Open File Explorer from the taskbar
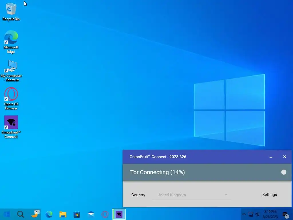Screen dimensions: 293x220 pyautogui.click(x=63, y=214)
